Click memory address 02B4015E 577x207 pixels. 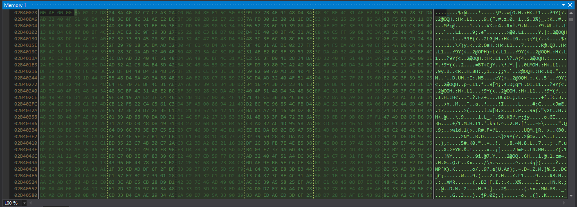pos(26,46)
